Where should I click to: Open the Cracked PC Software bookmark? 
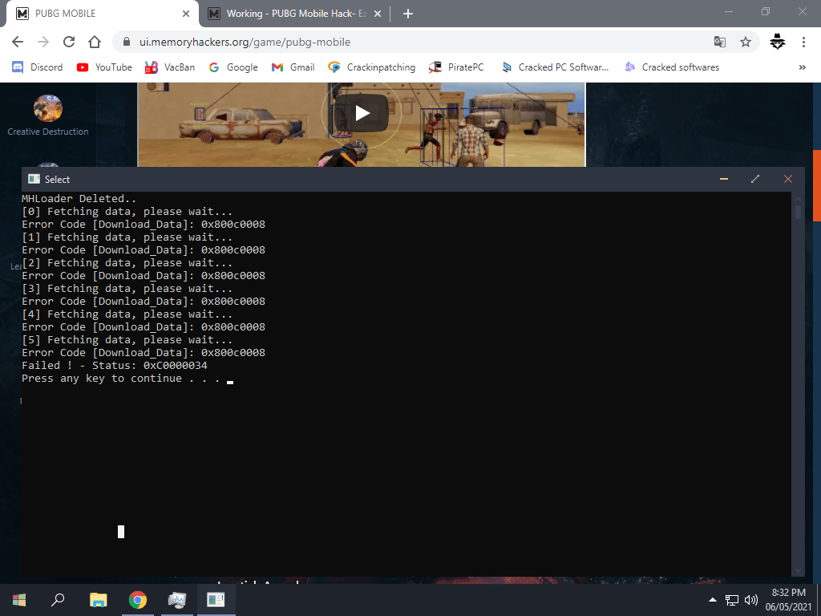(555, 67)
